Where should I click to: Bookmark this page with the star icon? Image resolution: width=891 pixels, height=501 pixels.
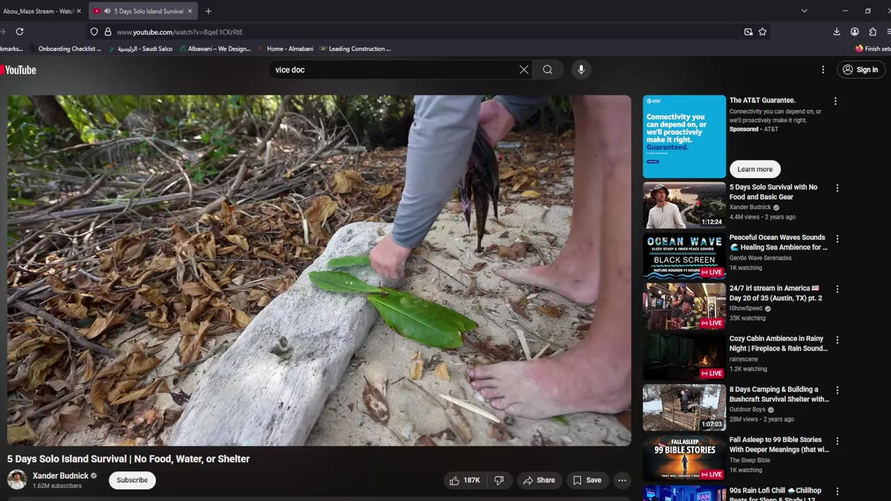point(762,31)
